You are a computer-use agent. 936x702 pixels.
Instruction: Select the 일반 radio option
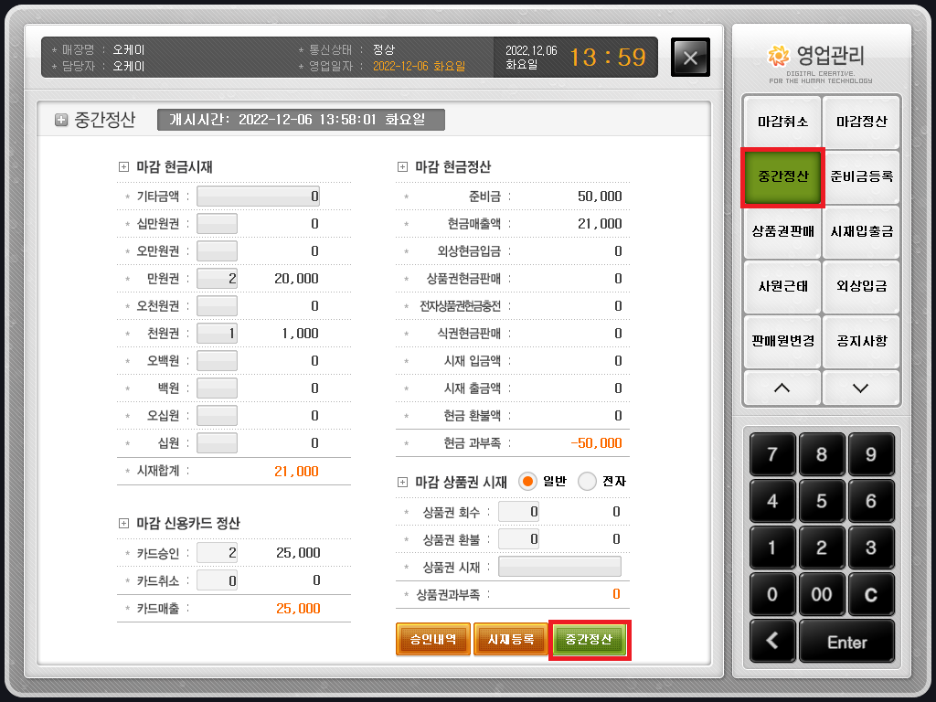click(x=527, y=481)
